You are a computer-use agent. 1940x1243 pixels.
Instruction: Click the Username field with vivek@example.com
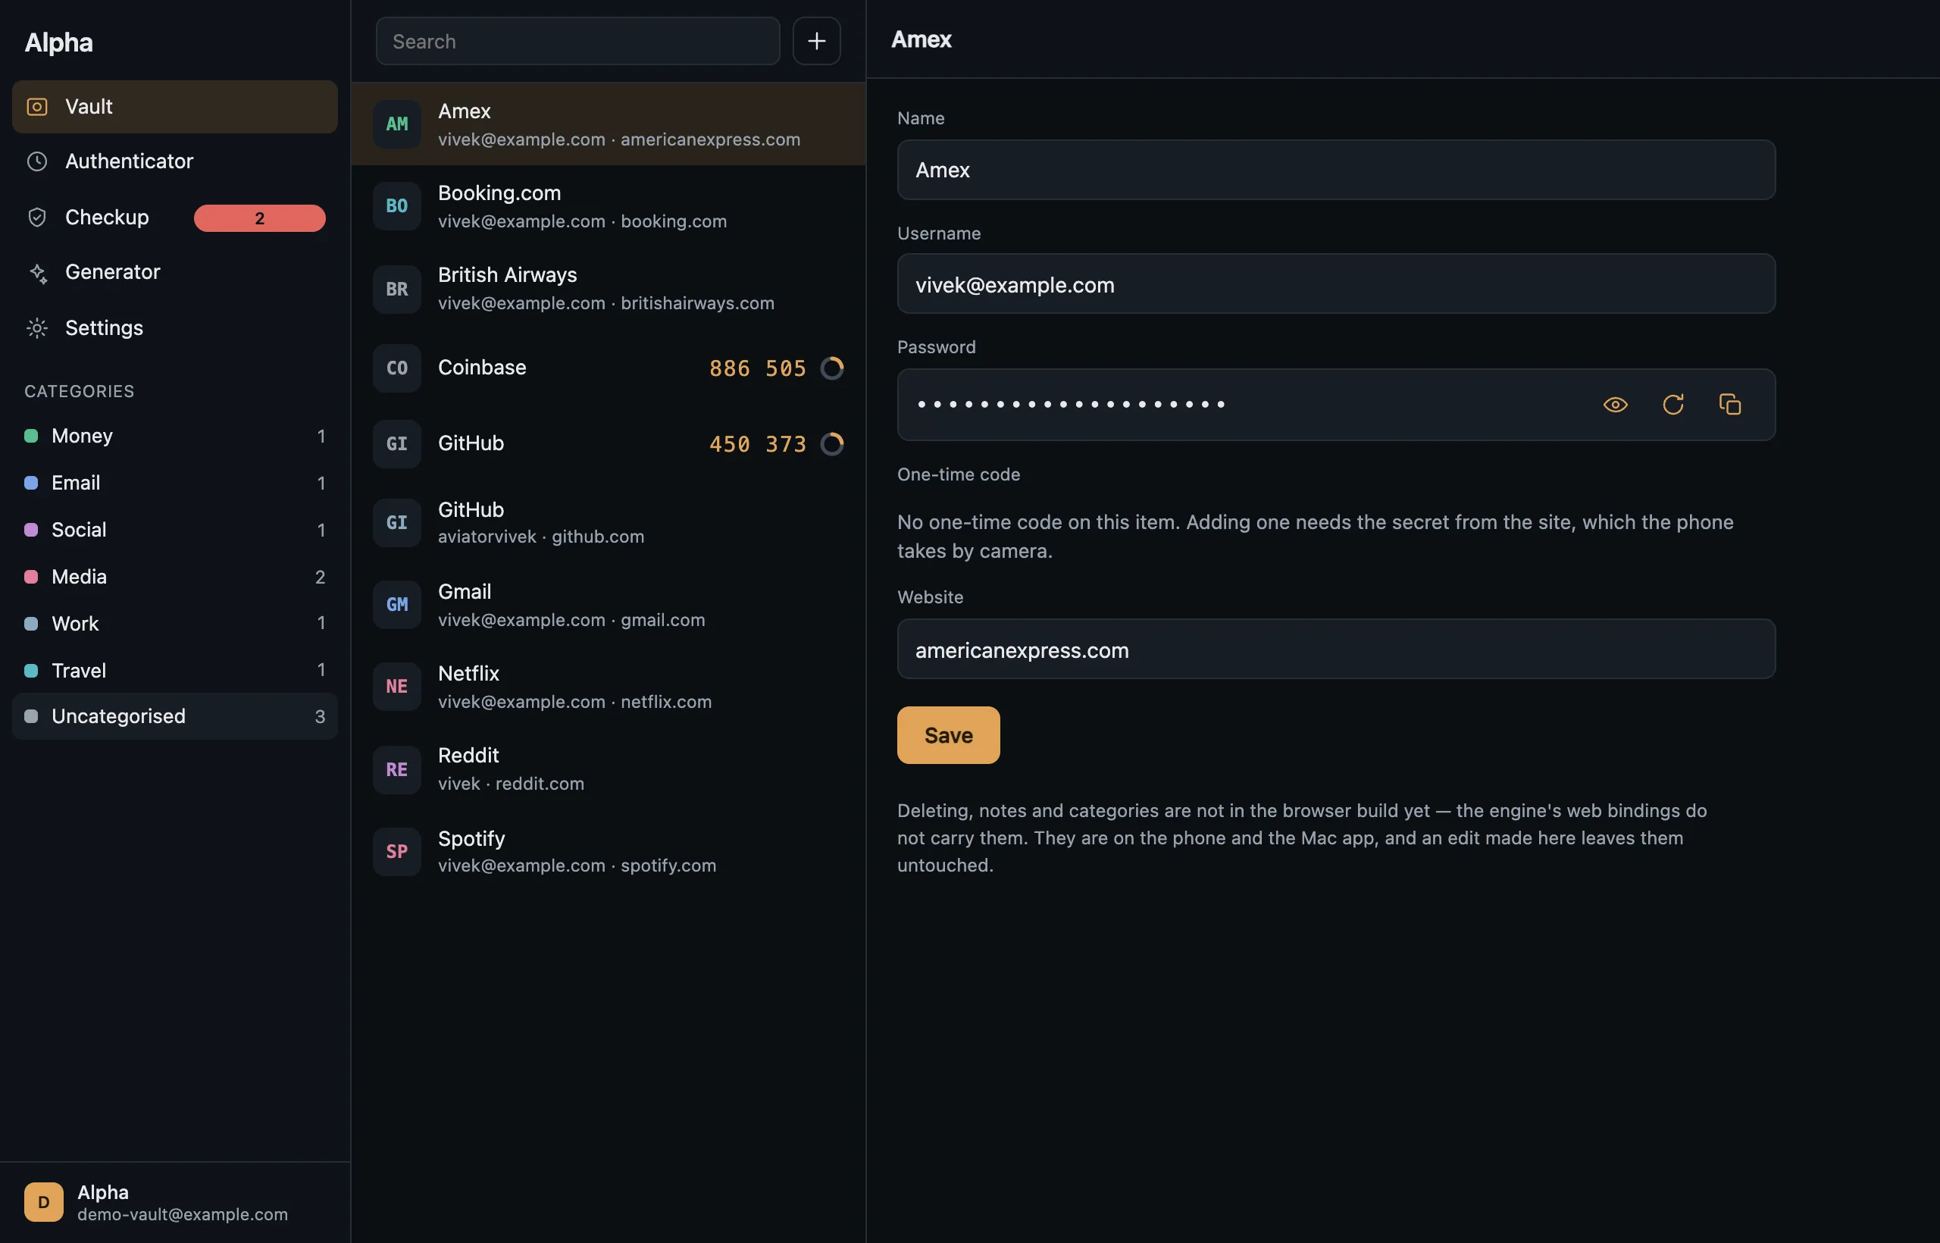click(x=1336, y=284)
